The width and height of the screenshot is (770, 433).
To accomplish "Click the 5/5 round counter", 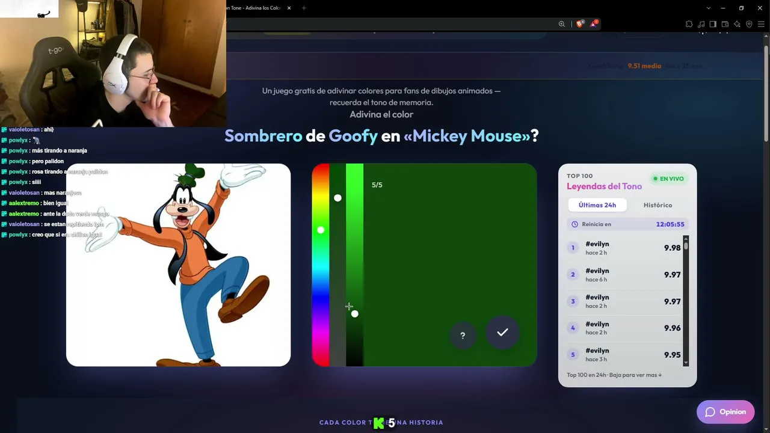I will 377,185.
